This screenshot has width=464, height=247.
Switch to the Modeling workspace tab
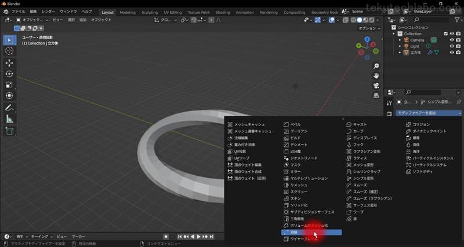128,12
